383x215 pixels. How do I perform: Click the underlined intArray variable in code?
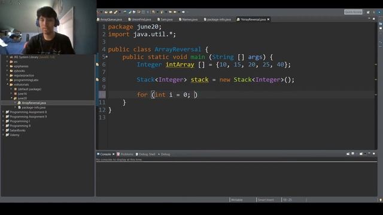180,64
